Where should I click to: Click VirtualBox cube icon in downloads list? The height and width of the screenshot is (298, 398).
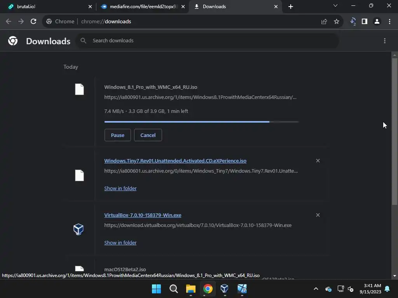click(x=79, y=229)
